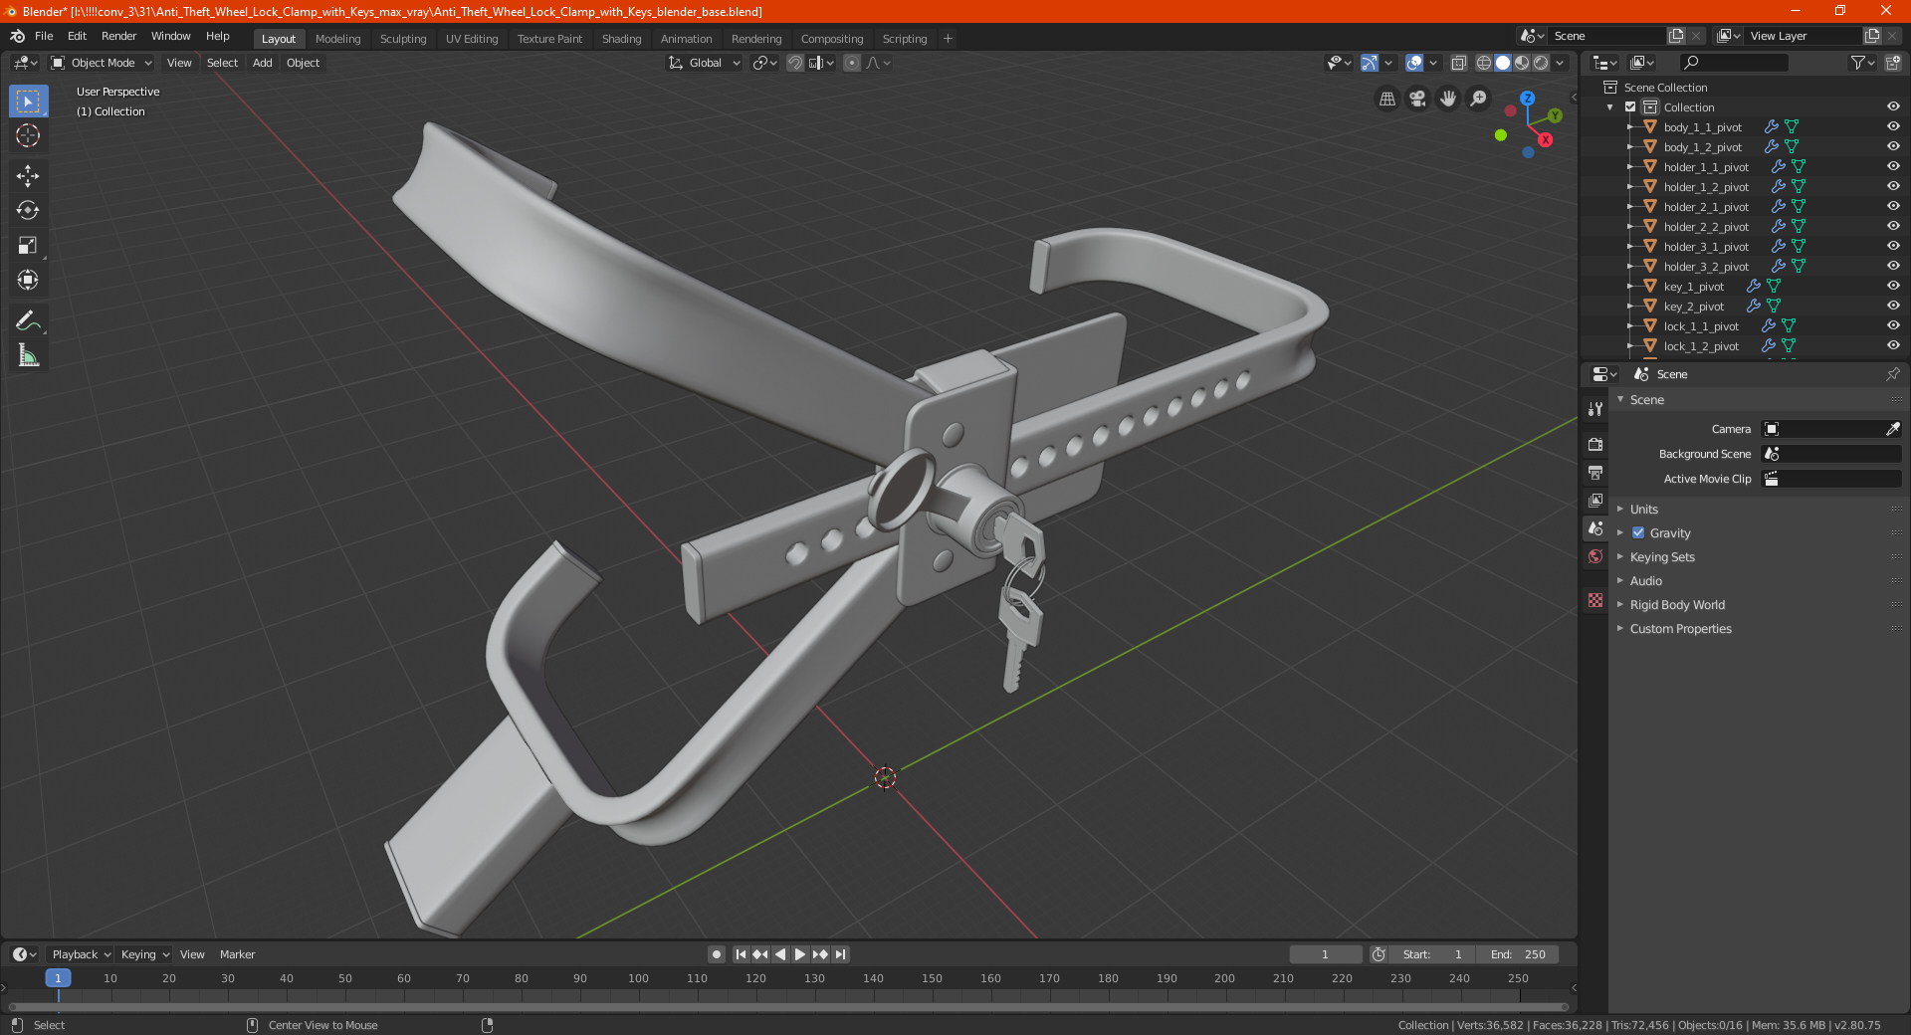The width and height of the screenshot is (1911, 1035).
Task: Select the Cursor tool
Action: coord(28,136)
